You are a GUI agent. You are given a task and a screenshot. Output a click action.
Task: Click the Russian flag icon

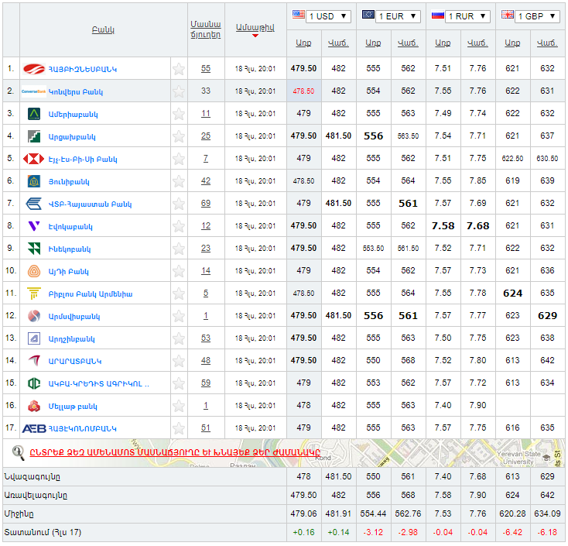click(437, 15)
